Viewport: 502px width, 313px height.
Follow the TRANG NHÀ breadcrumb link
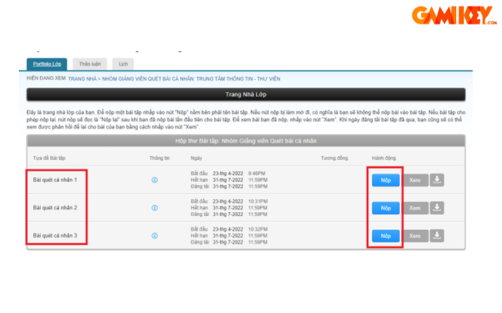(x=82, y=80)
